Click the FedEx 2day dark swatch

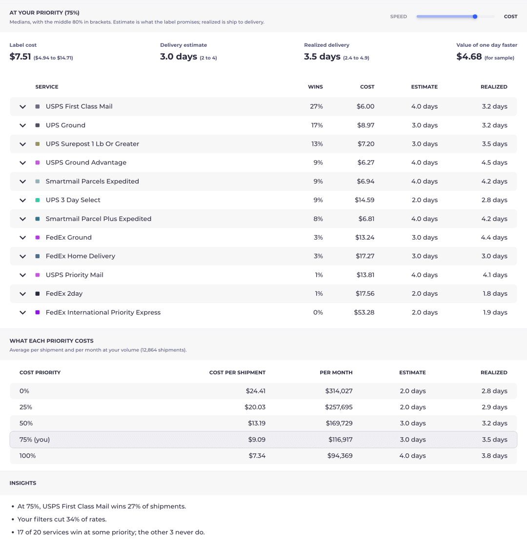coord(38,294)
